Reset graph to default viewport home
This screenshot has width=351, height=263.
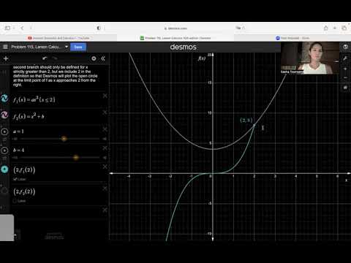(x=345, y=88)
